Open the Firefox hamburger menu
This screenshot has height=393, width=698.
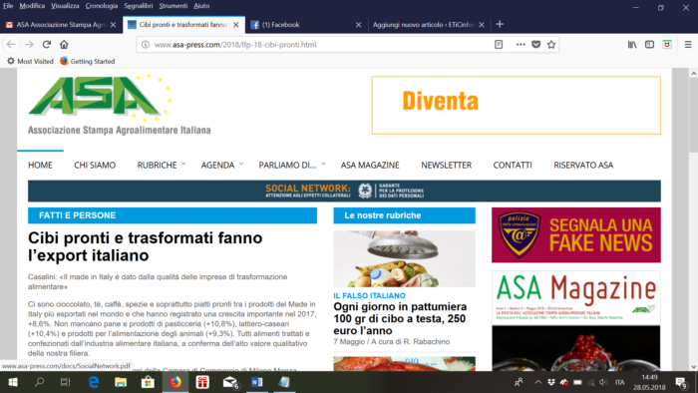688,45
